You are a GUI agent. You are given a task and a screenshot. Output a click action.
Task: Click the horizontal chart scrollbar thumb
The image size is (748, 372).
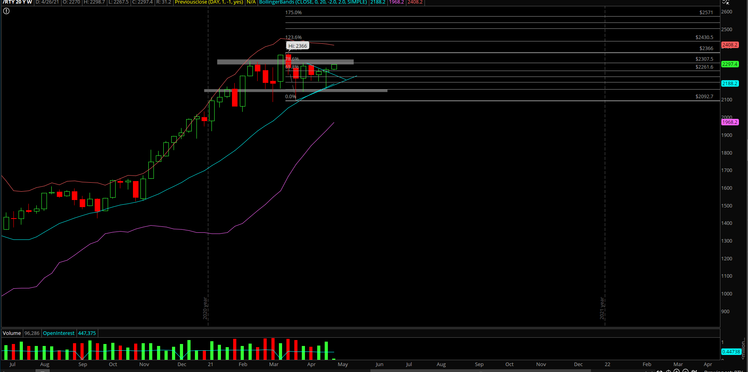coord(481,370)
